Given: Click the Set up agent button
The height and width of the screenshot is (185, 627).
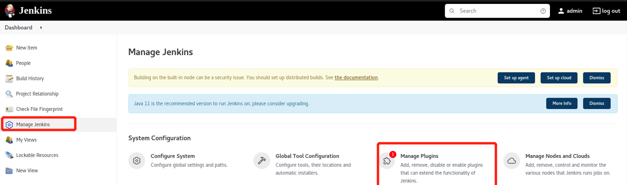Looking at the screenshot, I should pos(516,78).
